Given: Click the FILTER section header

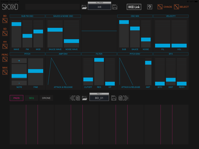Looking at the screenshot, I should point(99,54).
